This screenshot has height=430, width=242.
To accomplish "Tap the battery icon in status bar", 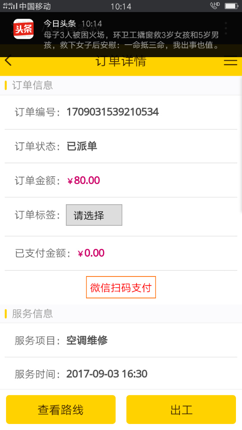I will [x=231, y=6].
